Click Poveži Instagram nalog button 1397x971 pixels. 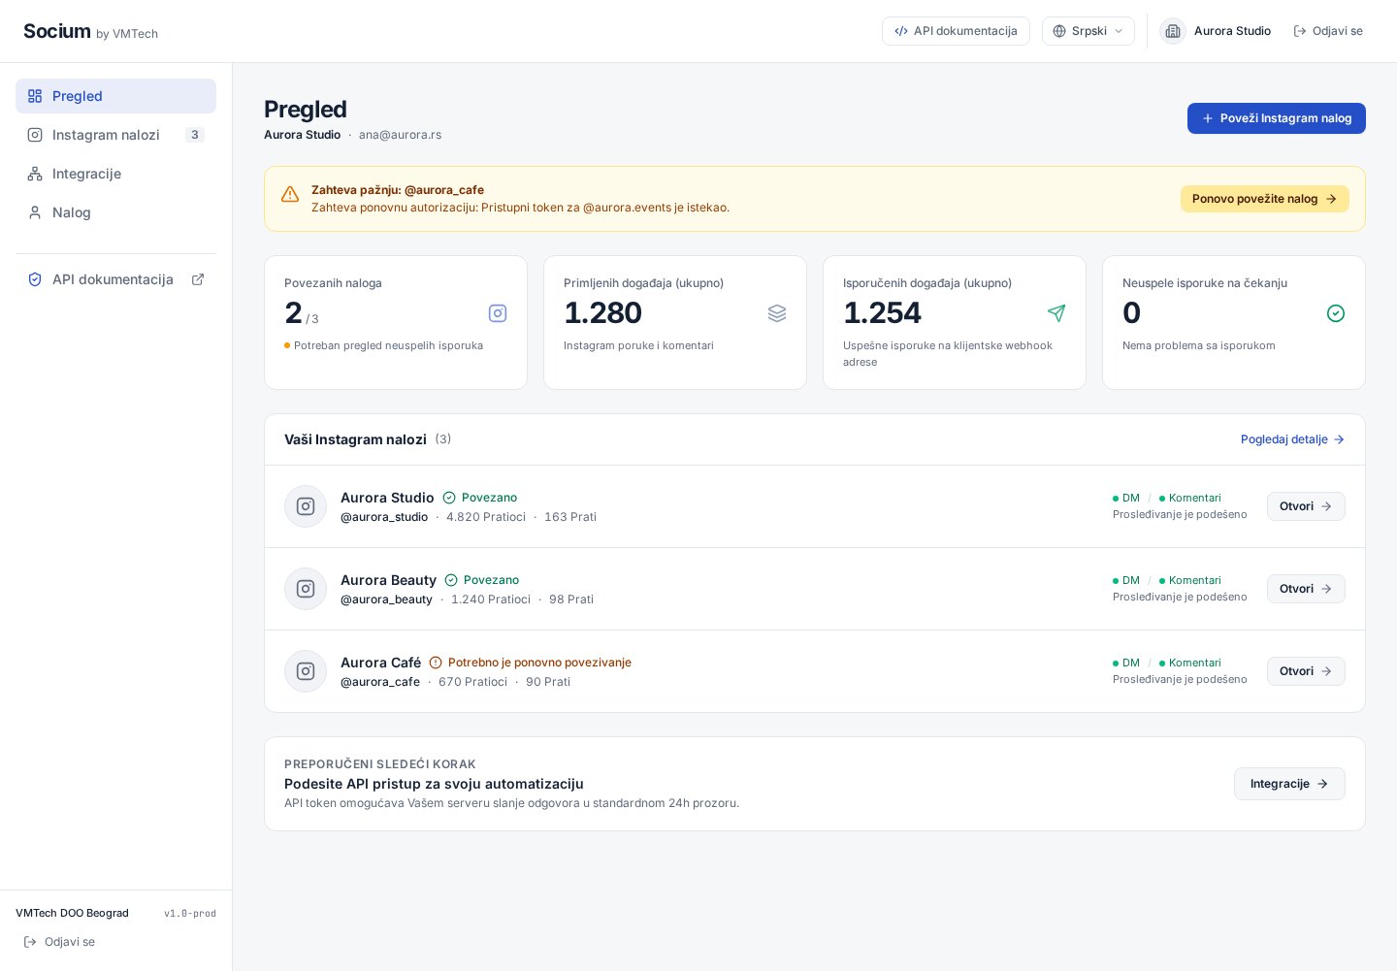coord(1277,118)
